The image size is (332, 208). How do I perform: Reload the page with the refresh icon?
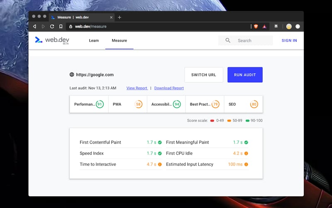(x=52, y=27)
